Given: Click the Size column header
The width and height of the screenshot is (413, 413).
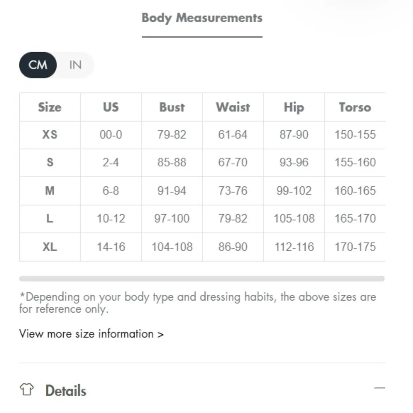Looking at the screenshot, I should click(50, 107).
